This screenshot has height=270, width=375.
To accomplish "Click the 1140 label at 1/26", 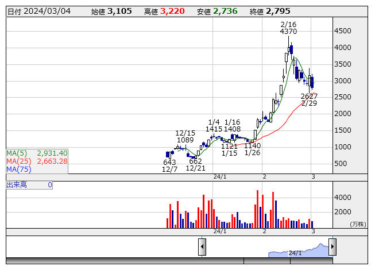I will tap(252, 146).
